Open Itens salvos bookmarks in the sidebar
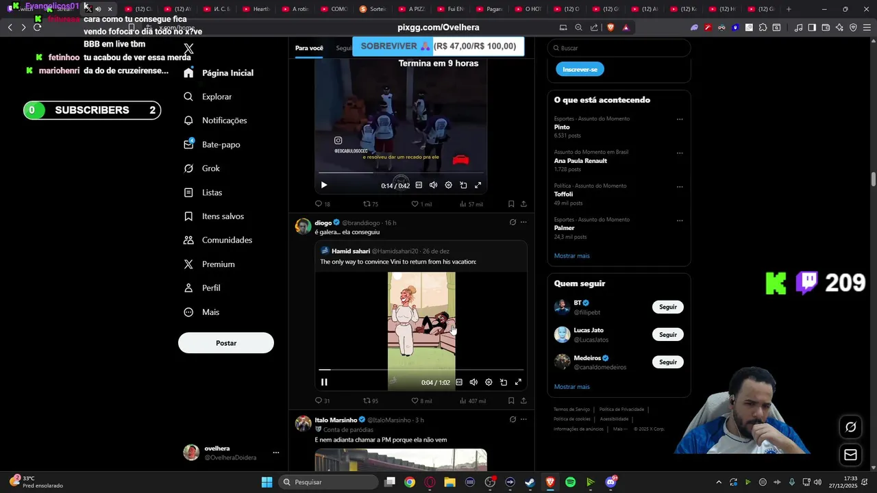 tap(214, 216)
